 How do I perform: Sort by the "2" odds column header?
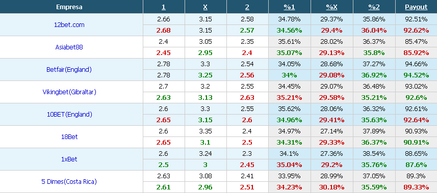[247, 7]
